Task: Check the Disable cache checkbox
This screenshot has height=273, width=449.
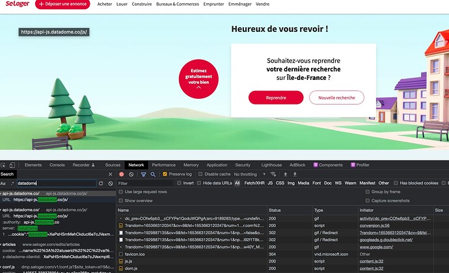Action: (200, 174)
